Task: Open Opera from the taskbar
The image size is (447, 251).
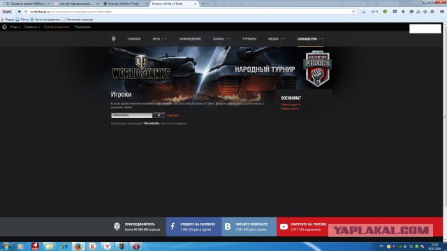Action: [136, 246]
